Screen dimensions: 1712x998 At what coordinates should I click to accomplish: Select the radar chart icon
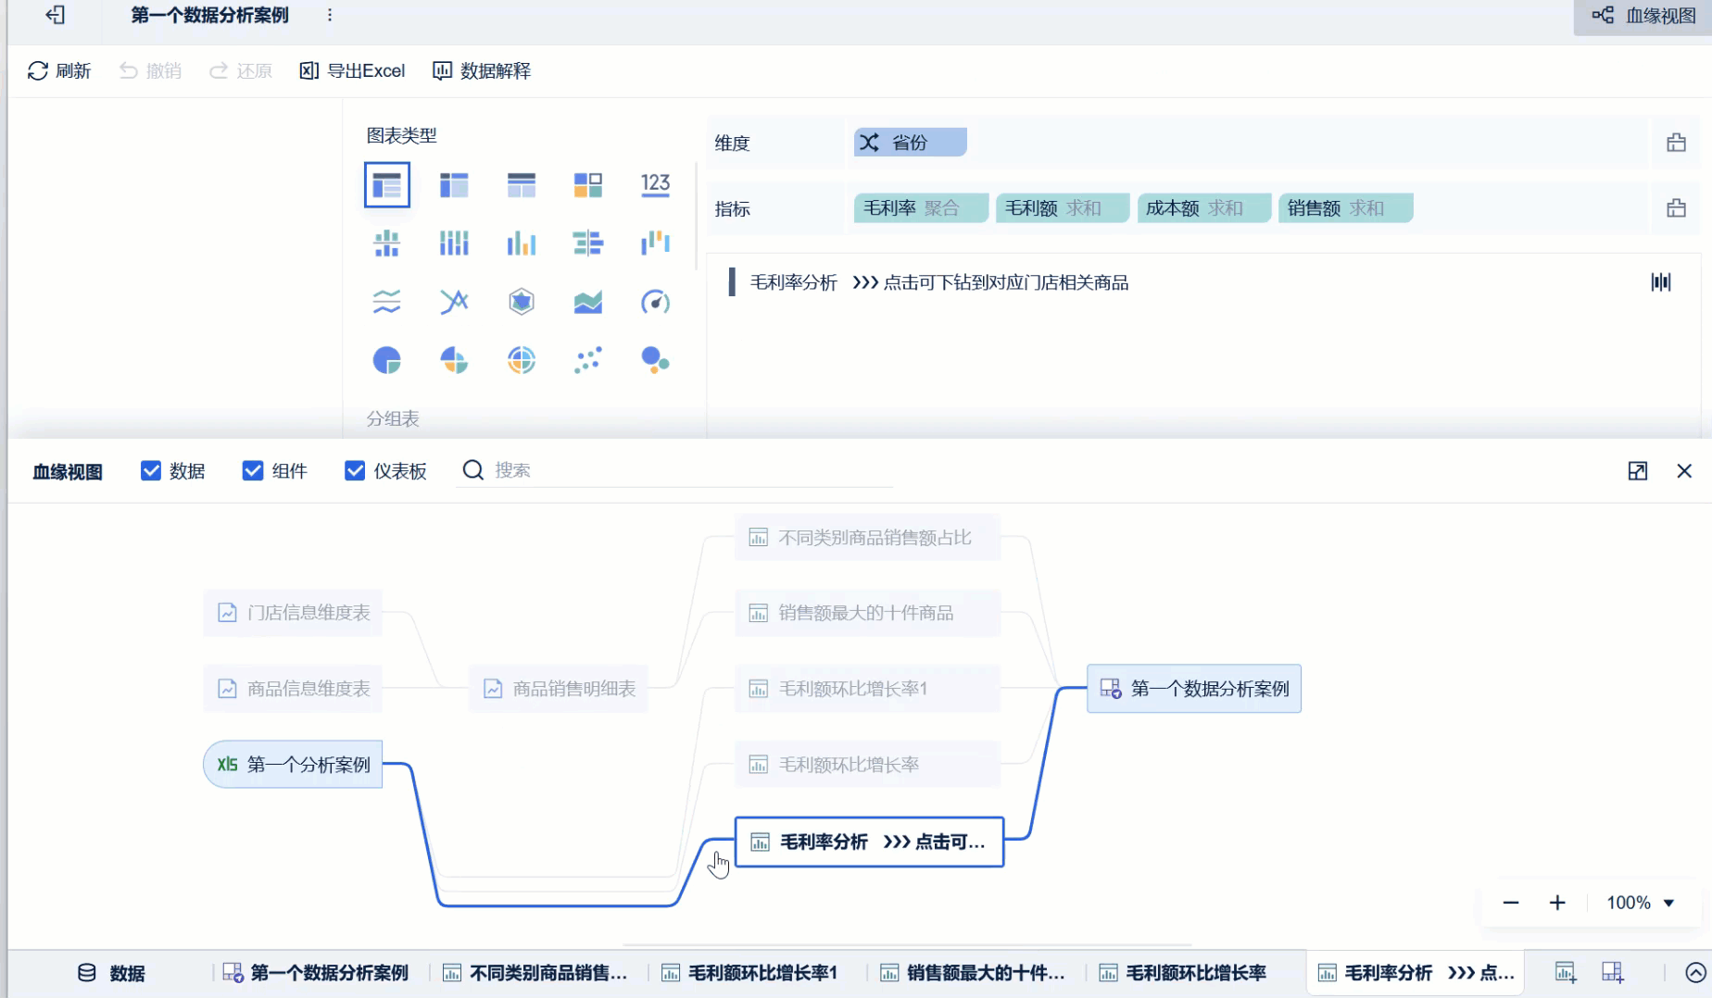[522, 302]
